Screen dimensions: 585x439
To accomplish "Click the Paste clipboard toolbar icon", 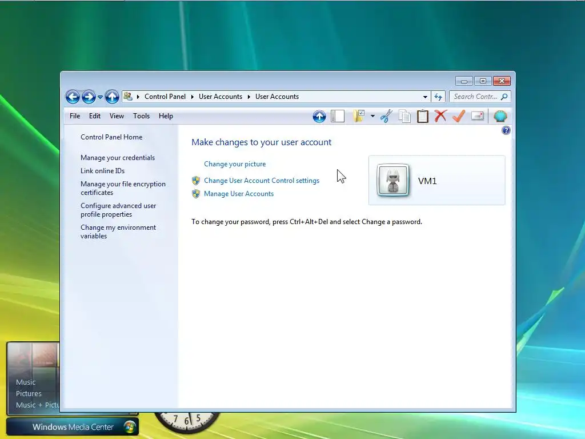I will [x=422, y=116].
